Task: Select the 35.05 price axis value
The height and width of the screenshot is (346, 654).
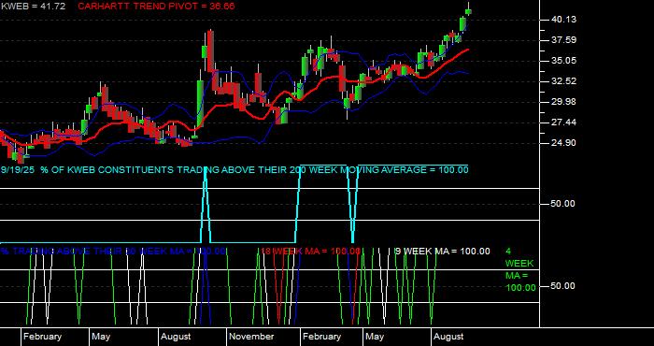Action: 563,61
